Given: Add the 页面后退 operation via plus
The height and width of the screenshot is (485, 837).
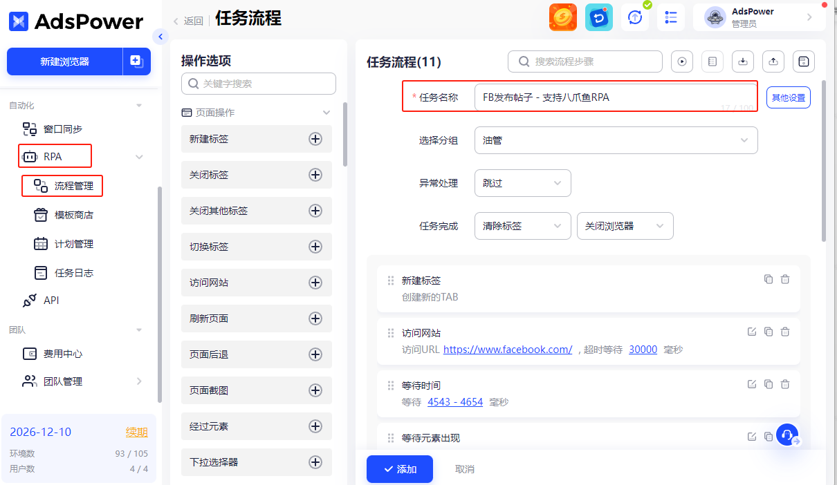Looking at the screenshot, I should pos(315,354).
